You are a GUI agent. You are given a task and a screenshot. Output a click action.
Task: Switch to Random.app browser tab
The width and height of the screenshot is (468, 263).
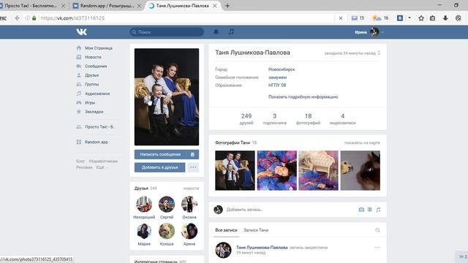coord(107,6)
